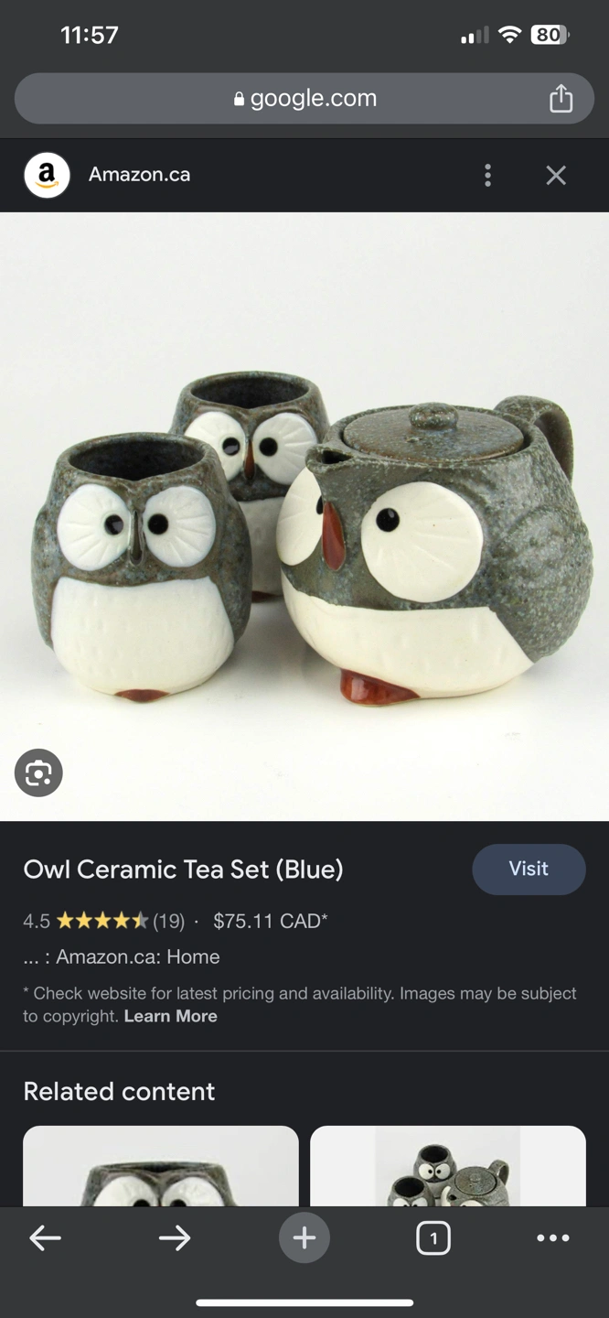Go back with the left arrow

pos(45,1238)
